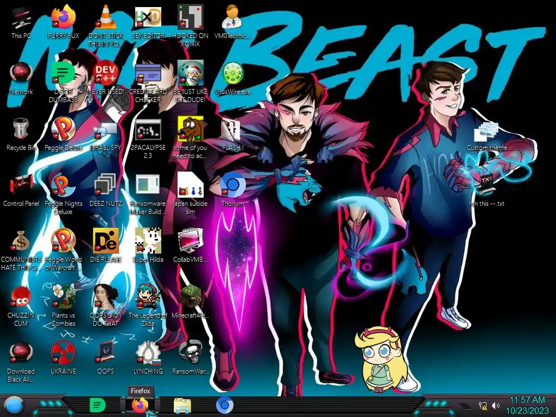Viewport: 556px width, 417px height.
Task: Open the RansomWar skull icon
Action: coord(190,353)
